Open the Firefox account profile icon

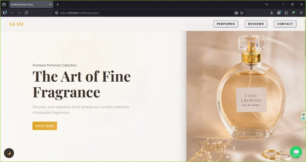(279, 13)
